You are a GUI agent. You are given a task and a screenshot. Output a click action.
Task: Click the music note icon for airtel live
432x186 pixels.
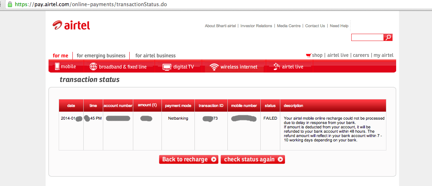(x=276, y=66)
